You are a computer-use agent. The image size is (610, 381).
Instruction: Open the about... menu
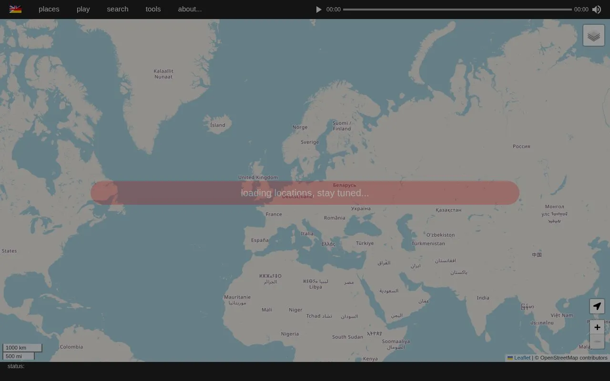[190, 9]
